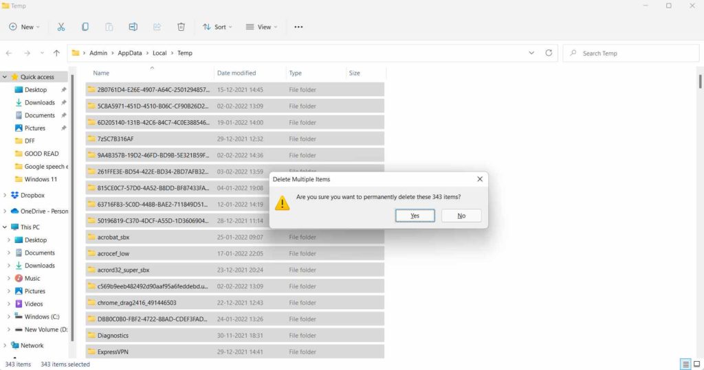Go forward with the right arrow
Image resolution: width=704 pixels, height=370 pixels.
coord(27,53)
